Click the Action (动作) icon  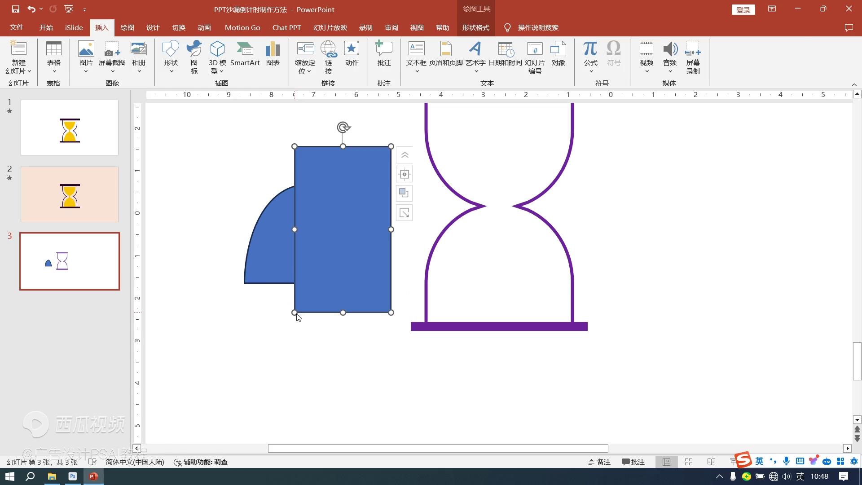coord(352,49)
